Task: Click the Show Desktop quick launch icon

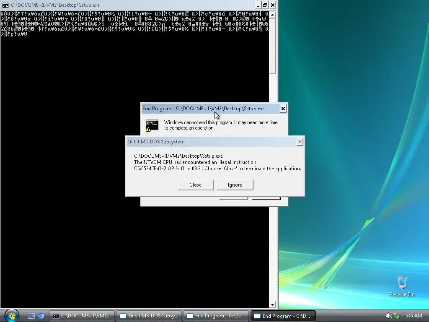Action: pos(31,316)
